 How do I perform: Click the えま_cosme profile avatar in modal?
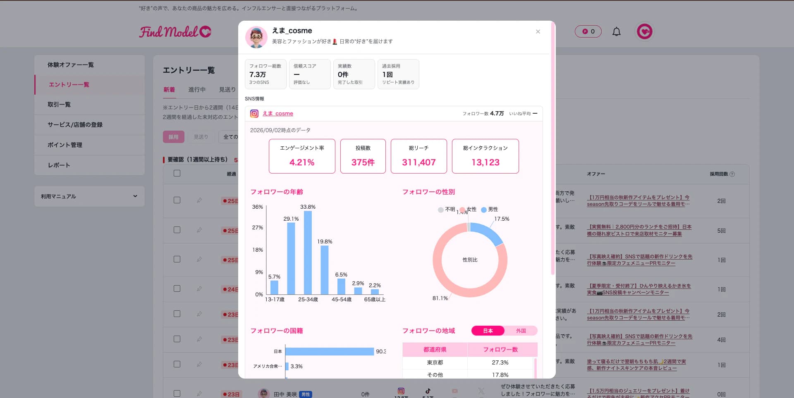[x=256, y=37]
